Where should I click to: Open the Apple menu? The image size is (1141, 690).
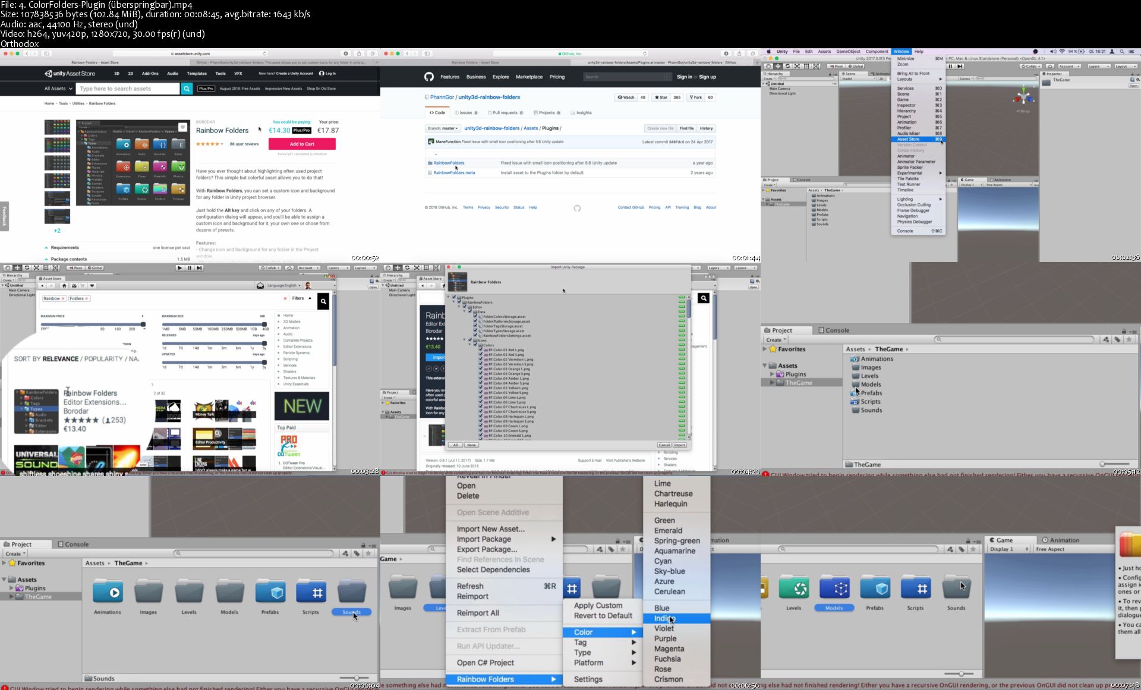(769, 52)
